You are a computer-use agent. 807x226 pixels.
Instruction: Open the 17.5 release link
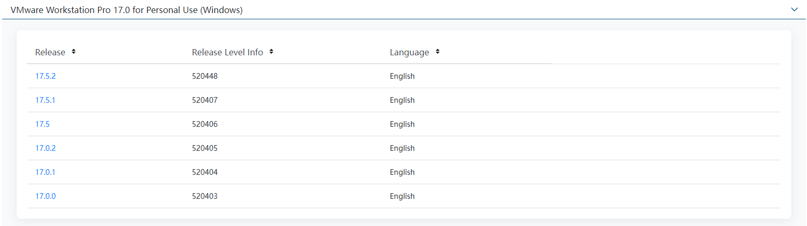(42, 124)
